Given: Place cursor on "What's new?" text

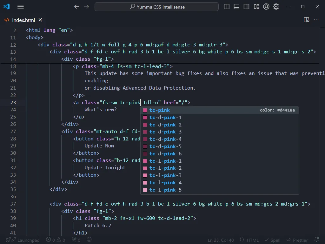Looking at the screenshot, I should [101, 110].
